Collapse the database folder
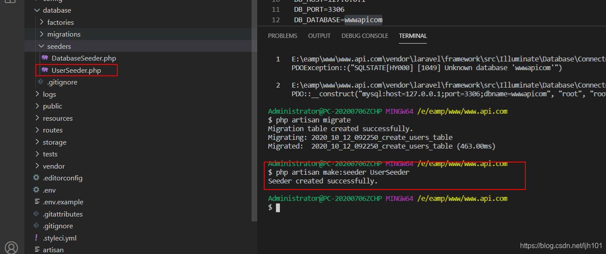This screenshot has height=254, width=606. (37, 10)
